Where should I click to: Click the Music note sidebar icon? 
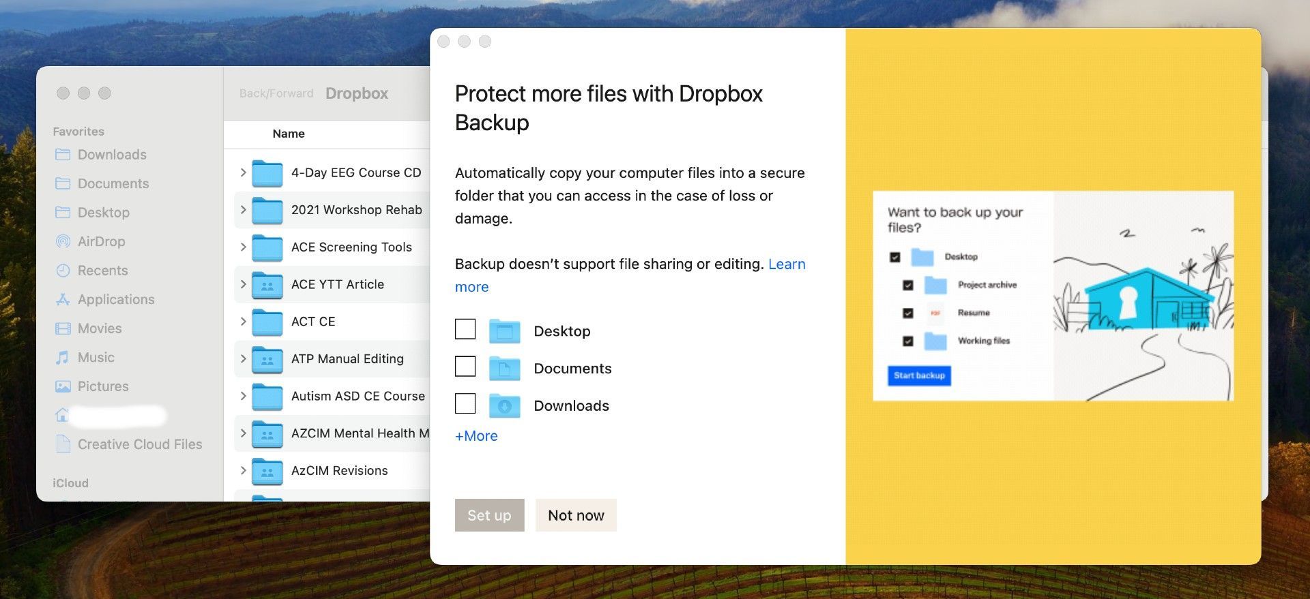(63, 357)
